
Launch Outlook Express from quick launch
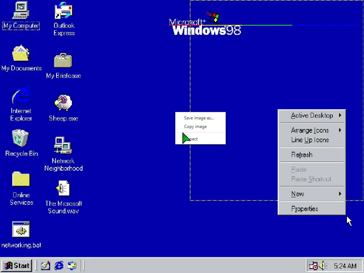(x=72, y=266)
